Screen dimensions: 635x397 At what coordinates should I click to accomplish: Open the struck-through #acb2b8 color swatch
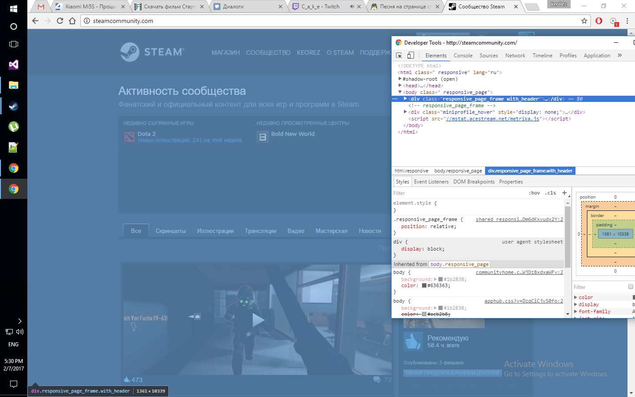click(x=424, y=314)
